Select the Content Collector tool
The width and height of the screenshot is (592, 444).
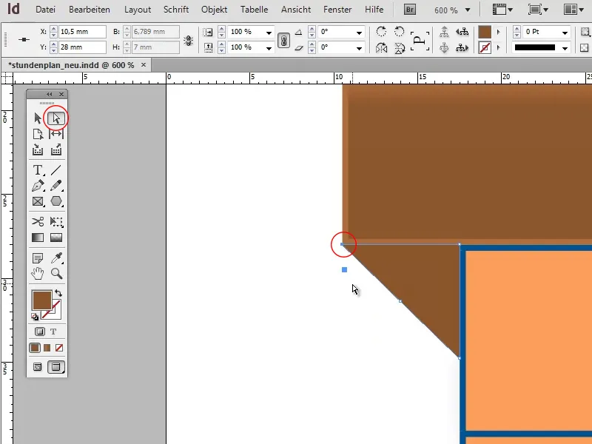38,150
